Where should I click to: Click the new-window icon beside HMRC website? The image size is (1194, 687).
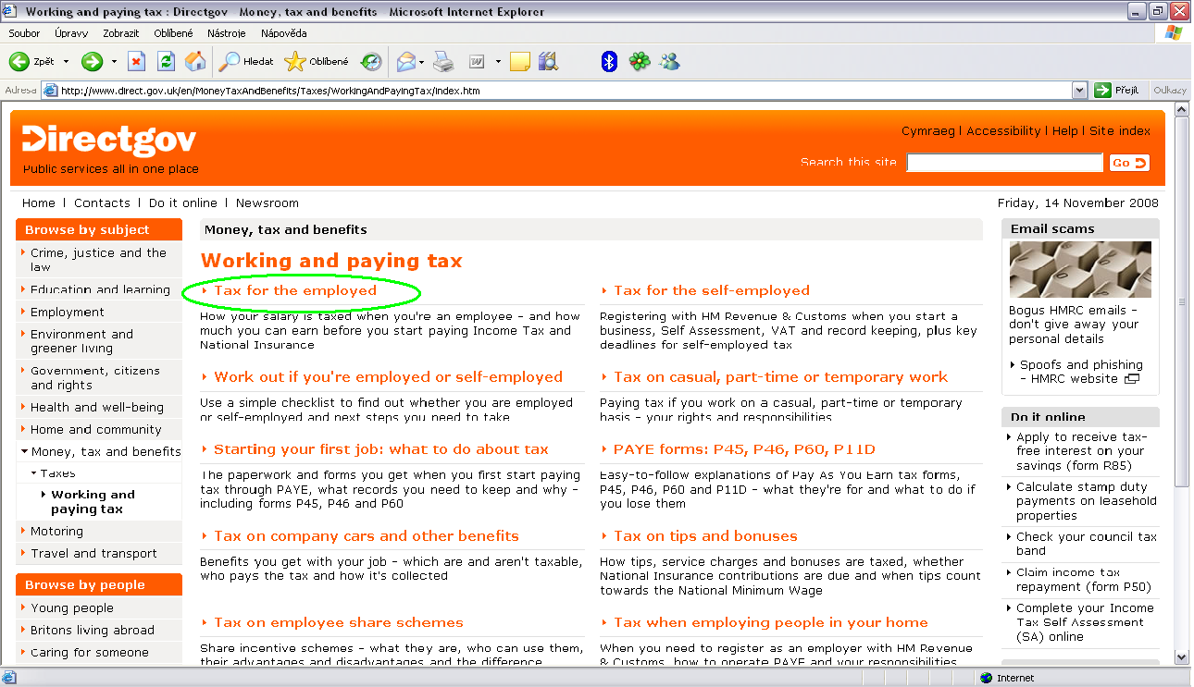pos(1131,379)
